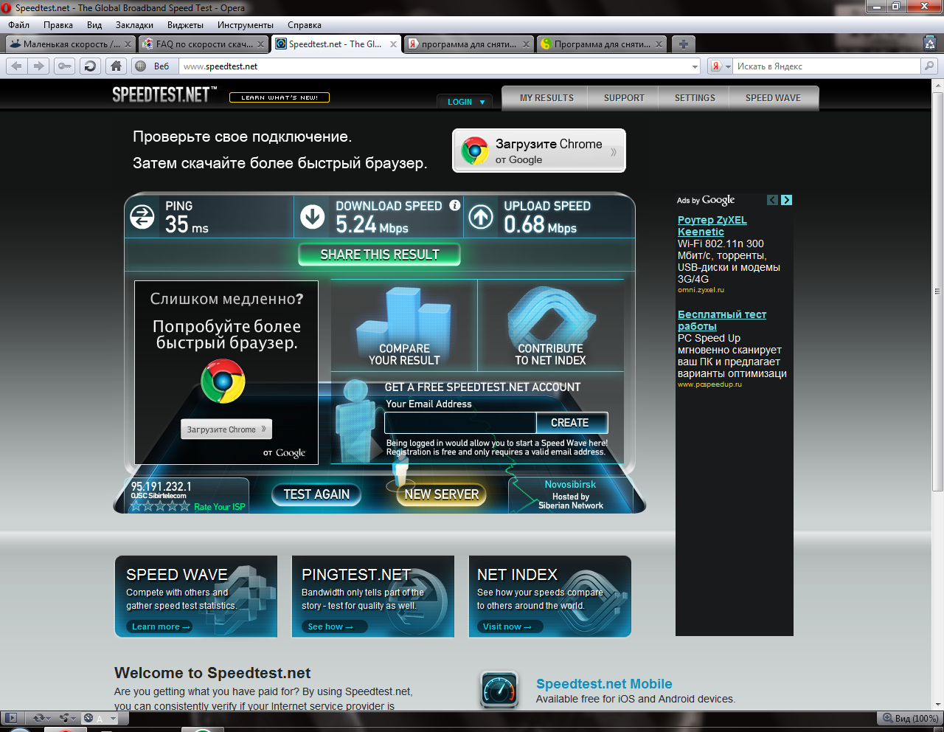This screenshot has width=944, height=732.
Task: Toggle the Opera side panel button
Action: pos(11,718)
